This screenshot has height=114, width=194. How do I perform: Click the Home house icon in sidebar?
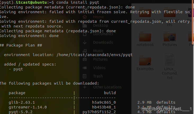point(85,17)
